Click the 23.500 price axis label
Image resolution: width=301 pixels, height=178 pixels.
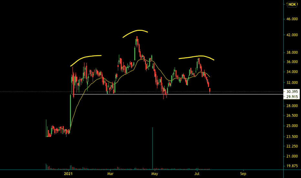292,137
